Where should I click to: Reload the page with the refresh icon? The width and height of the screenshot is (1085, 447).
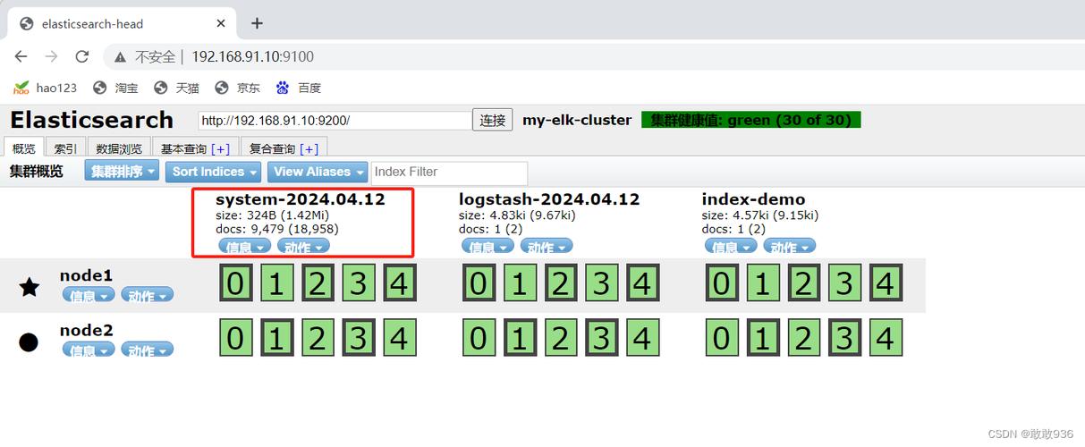point(82,56)
